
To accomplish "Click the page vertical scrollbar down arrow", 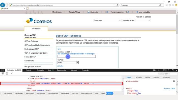I will tap(177, 66).
